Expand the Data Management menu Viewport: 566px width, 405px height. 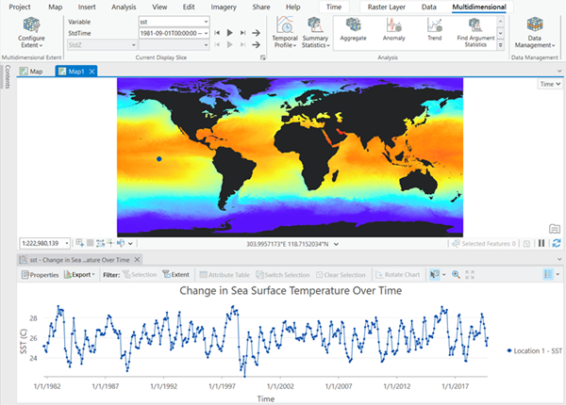click(x=534, y=33)
